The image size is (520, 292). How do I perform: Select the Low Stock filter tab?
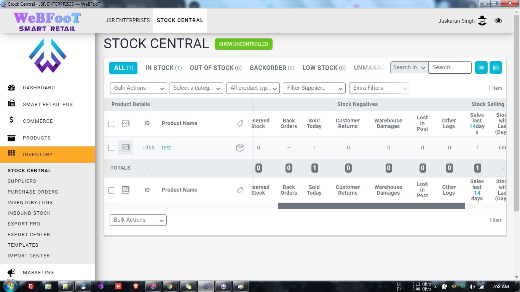324,68
